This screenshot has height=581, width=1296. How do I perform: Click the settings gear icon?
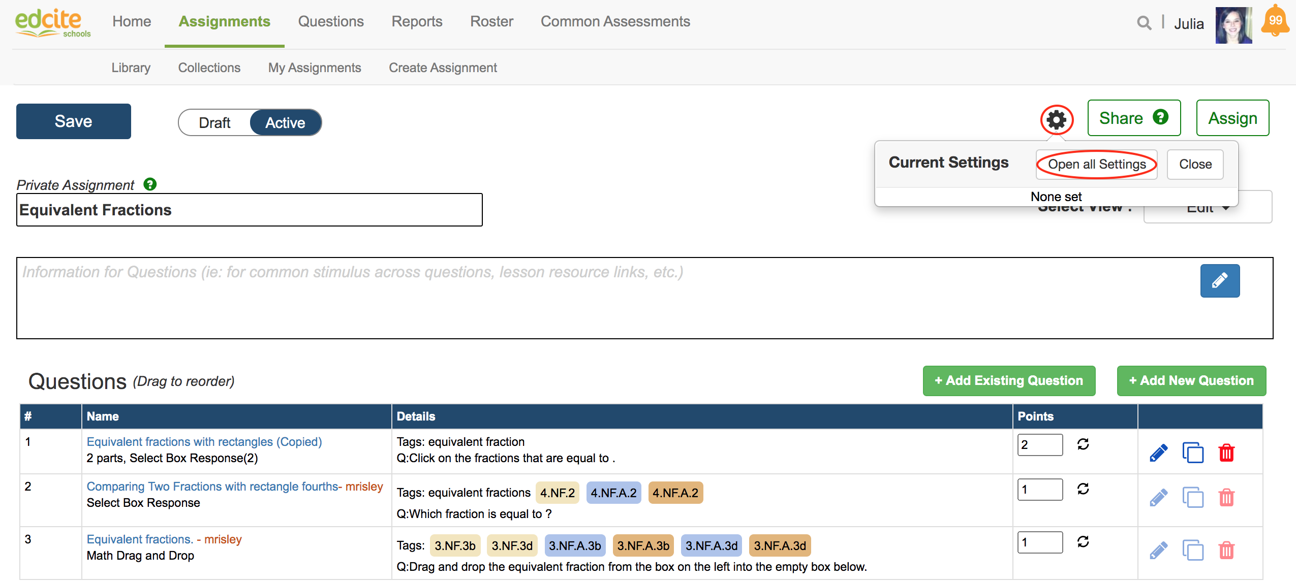pyautogui.click(x=1056, y=120)
